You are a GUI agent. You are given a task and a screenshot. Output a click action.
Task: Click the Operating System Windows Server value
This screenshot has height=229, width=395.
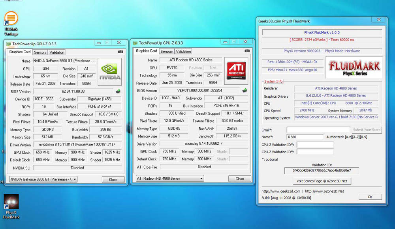coord(336,117)
